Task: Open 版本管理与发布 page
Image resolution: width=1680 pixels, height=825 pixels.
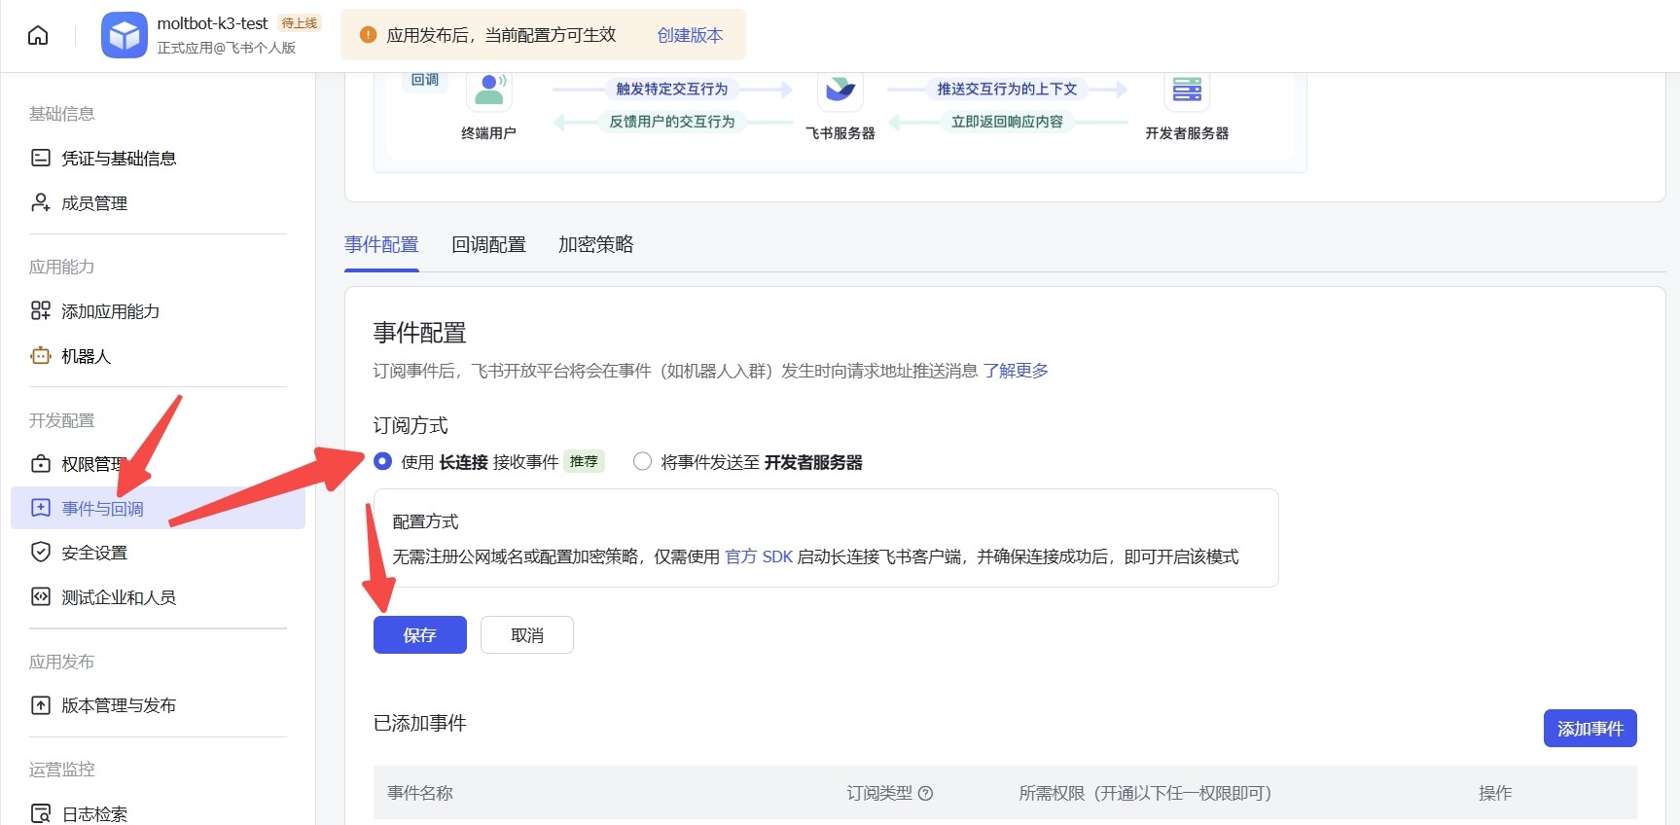Action: tap(118, 705)
